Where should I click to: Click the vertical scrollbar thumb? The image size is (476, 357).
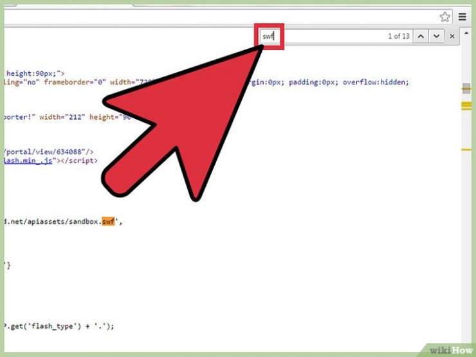coord(466,88)
